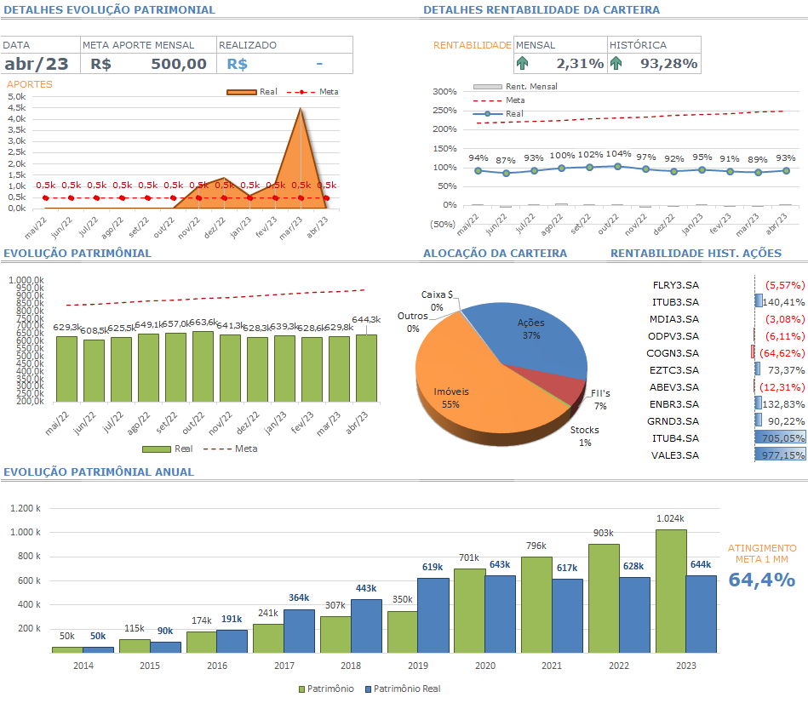The image size is (808, 703).
Task: Select the Realizado R$ value cell
Action: [284, 63]
